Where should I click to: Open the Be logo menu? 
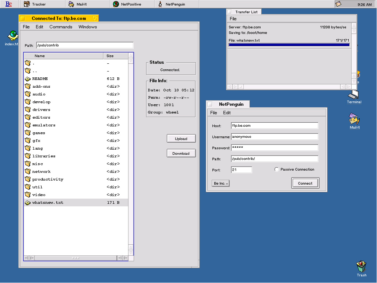tap(9, 4)
